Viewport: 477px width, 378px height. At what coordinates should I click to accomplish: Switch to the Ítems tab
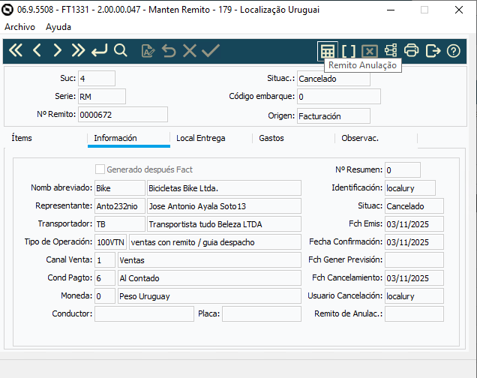pos(22,138)
